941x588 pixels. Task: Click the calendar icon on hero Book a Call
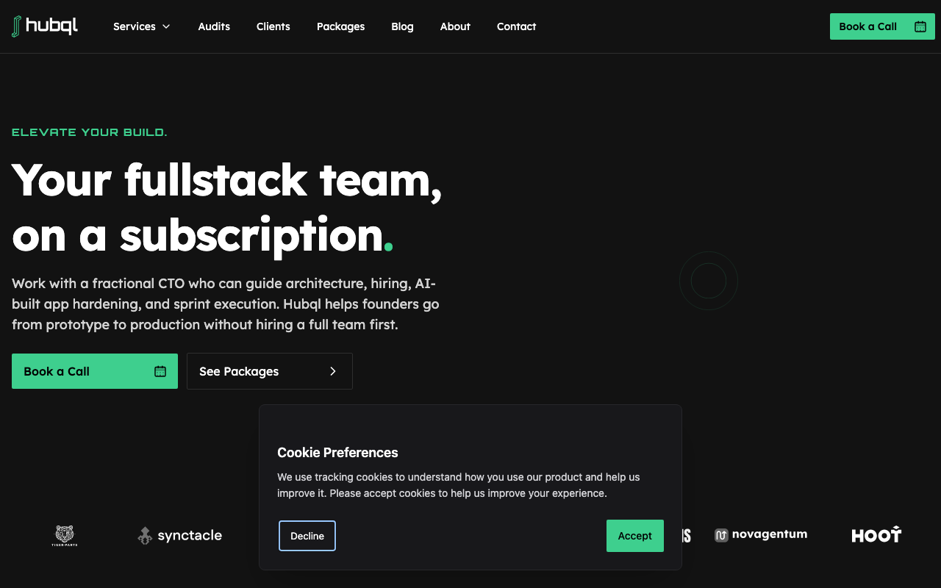pyautogui.click(x=160, y=371)
